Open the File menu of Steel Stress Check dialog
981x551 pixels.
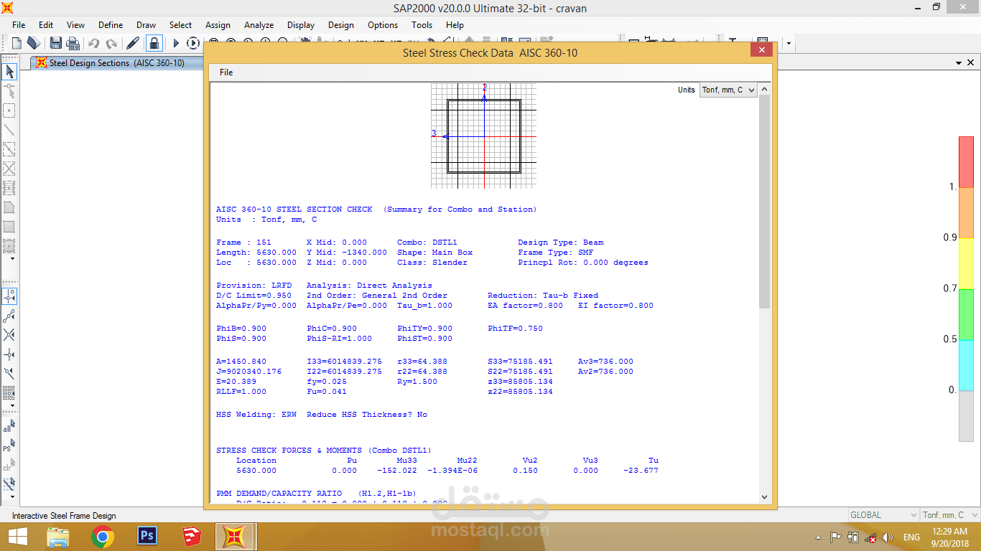(x=226, y=72)
